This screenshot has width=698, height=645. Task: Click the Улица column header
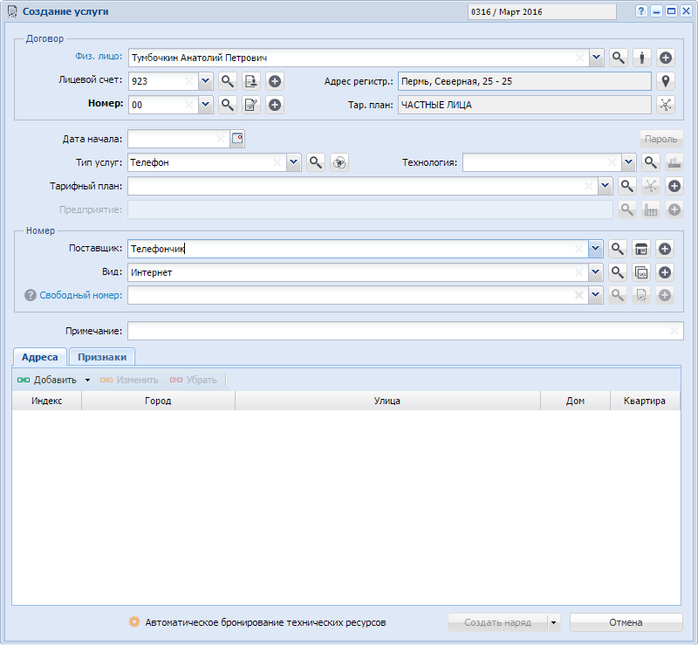[x=387, y=401]
